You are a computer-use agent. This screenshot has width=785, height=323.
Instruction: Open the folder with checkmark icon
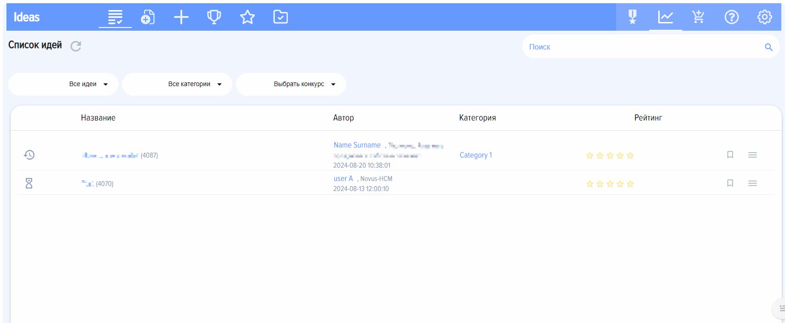[x=280, y=17]
